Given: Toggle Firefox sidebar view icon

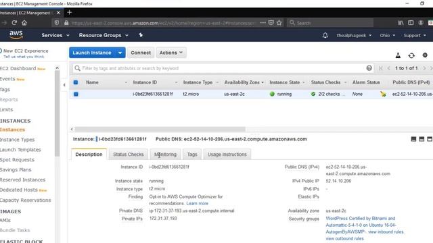Looking at the screenshot, I should 411,23.
